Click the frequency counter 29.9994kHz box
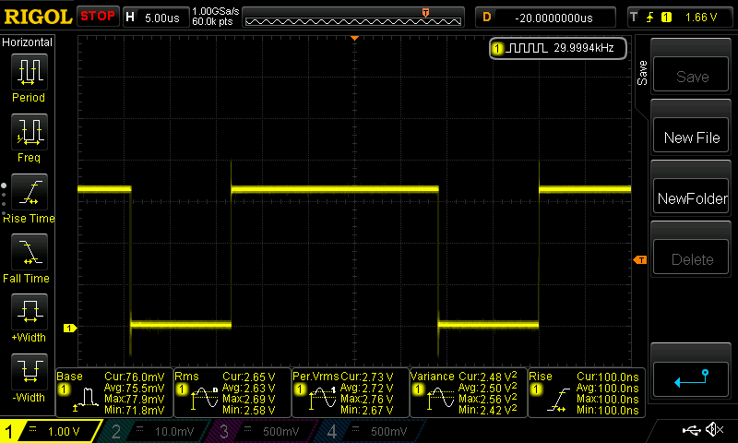Viewport: 738px width, 443px height. 558,48
